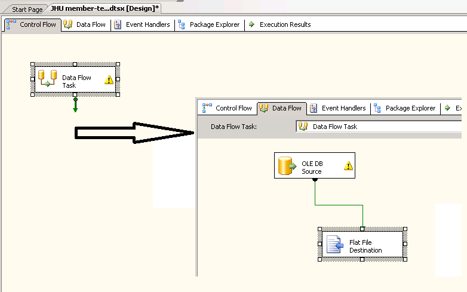467x292 pixels.
Task: Click the connector line between source and destination
Action: pyautogui.click(x=339, y=205)
